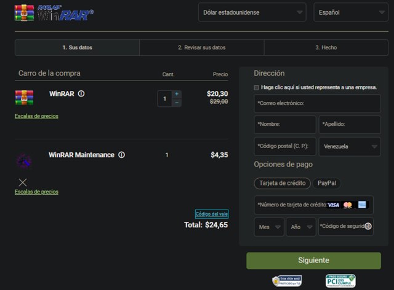The image size is (394, 290).
Task: Click the $4,35 maintenance price
Action: [x=219, y=155]
